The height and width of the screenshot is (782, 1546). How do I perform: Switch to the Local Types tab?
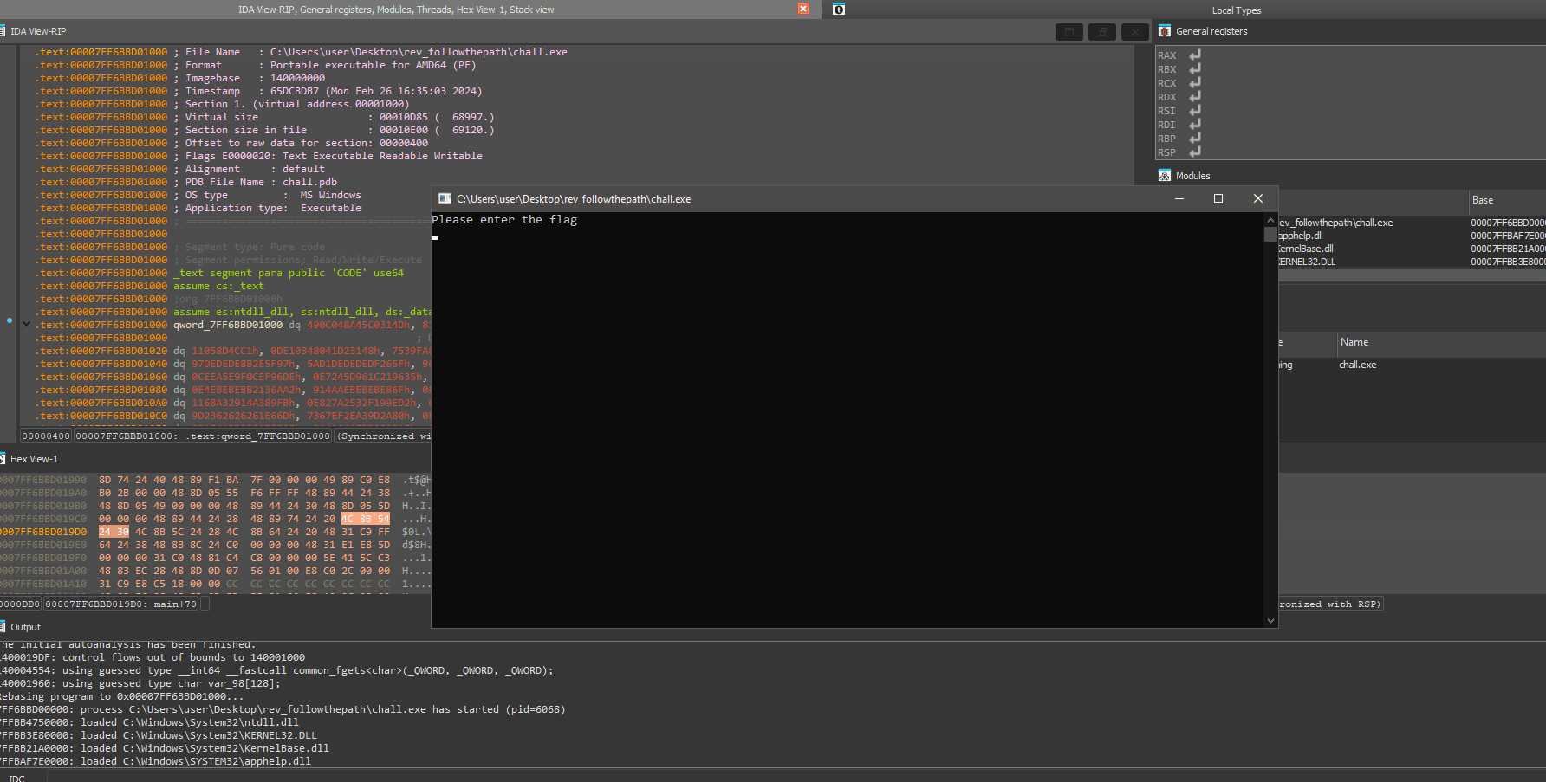(1236, 10)
